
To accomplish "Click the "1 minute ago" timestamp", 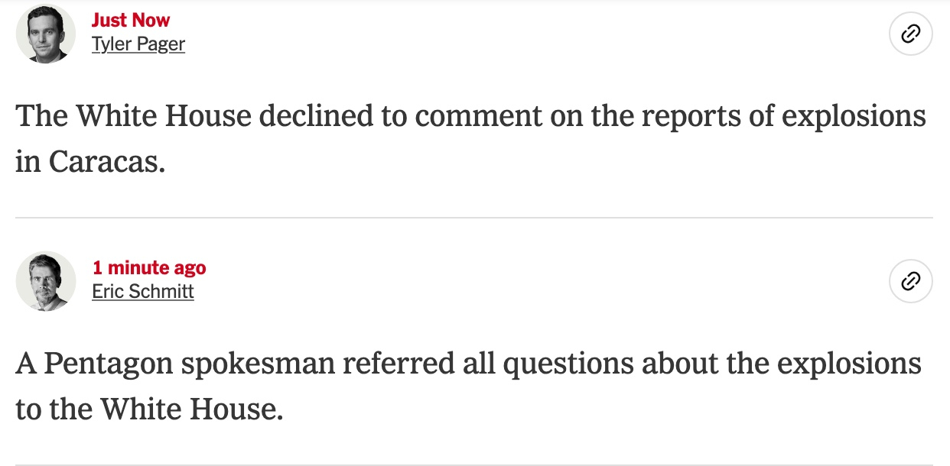I will click(x=148, y=268).
